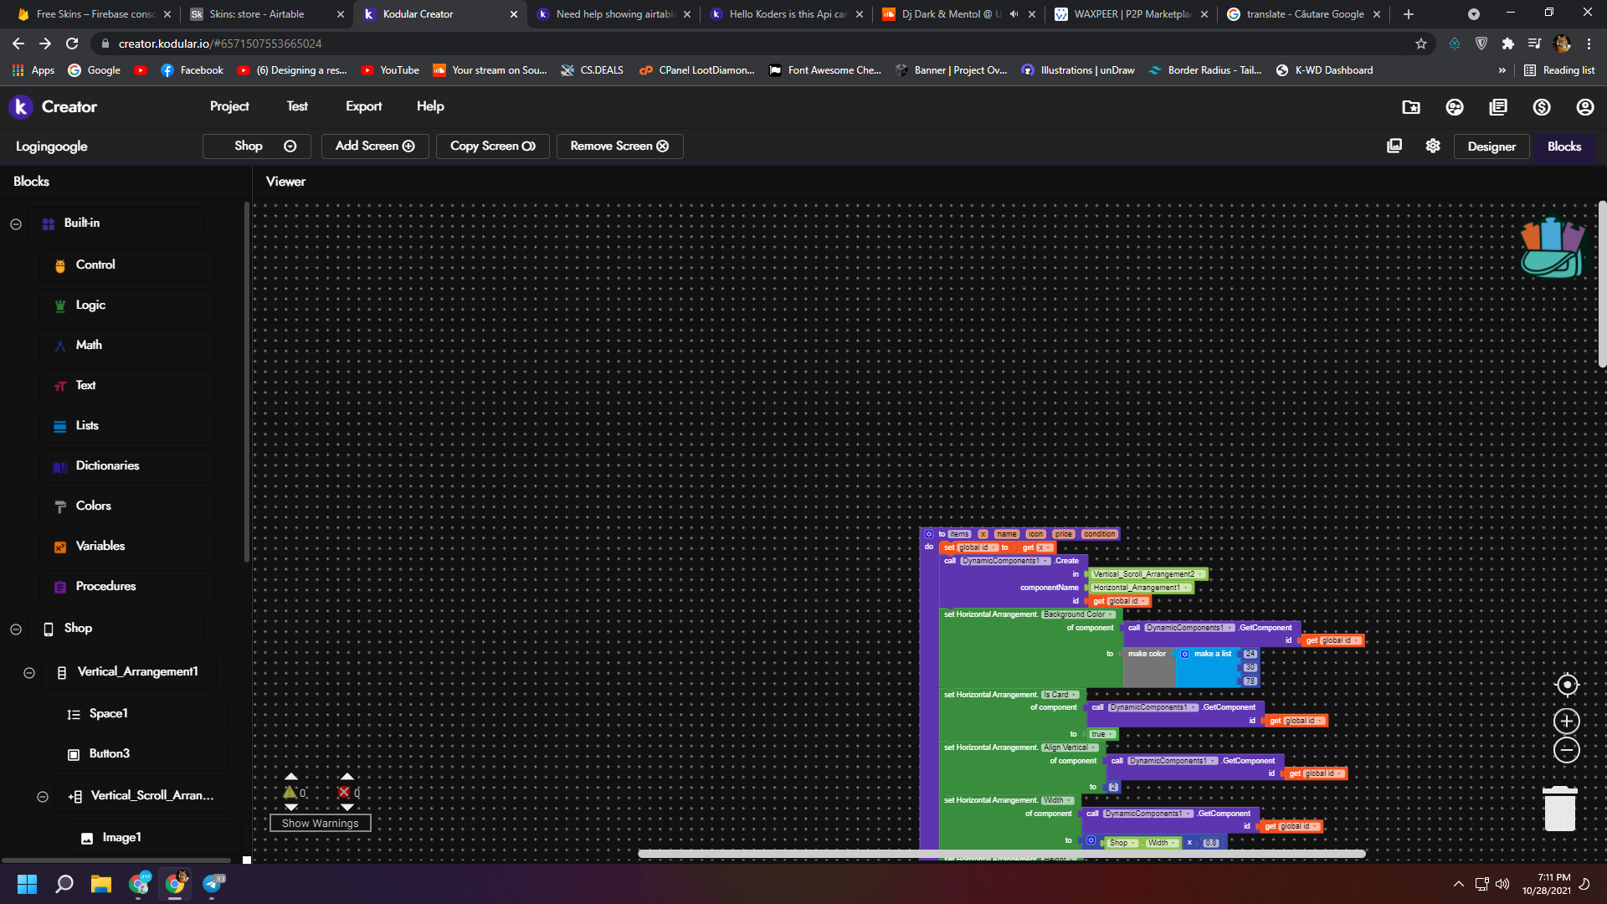1607x904 pixels.
Task: Click the dollar sign icon
Action: click(1541, 107)
